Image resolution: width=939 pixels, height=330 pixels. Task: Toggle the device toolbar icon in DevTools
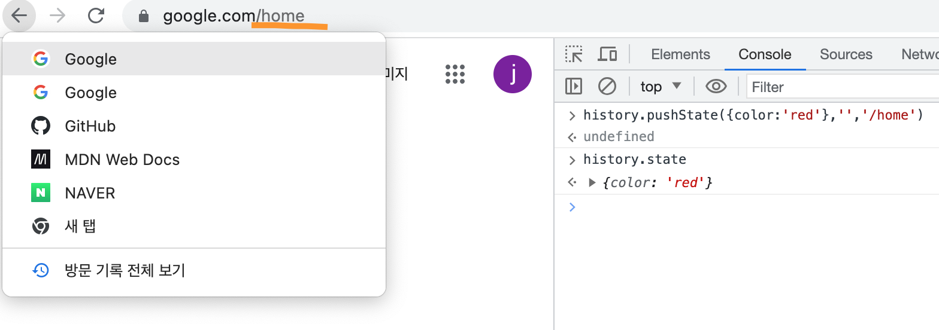click(608, 54)
